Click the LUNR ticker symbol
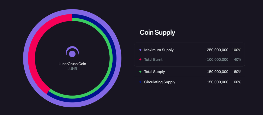The image size is (263, 115). coord(72,69)
